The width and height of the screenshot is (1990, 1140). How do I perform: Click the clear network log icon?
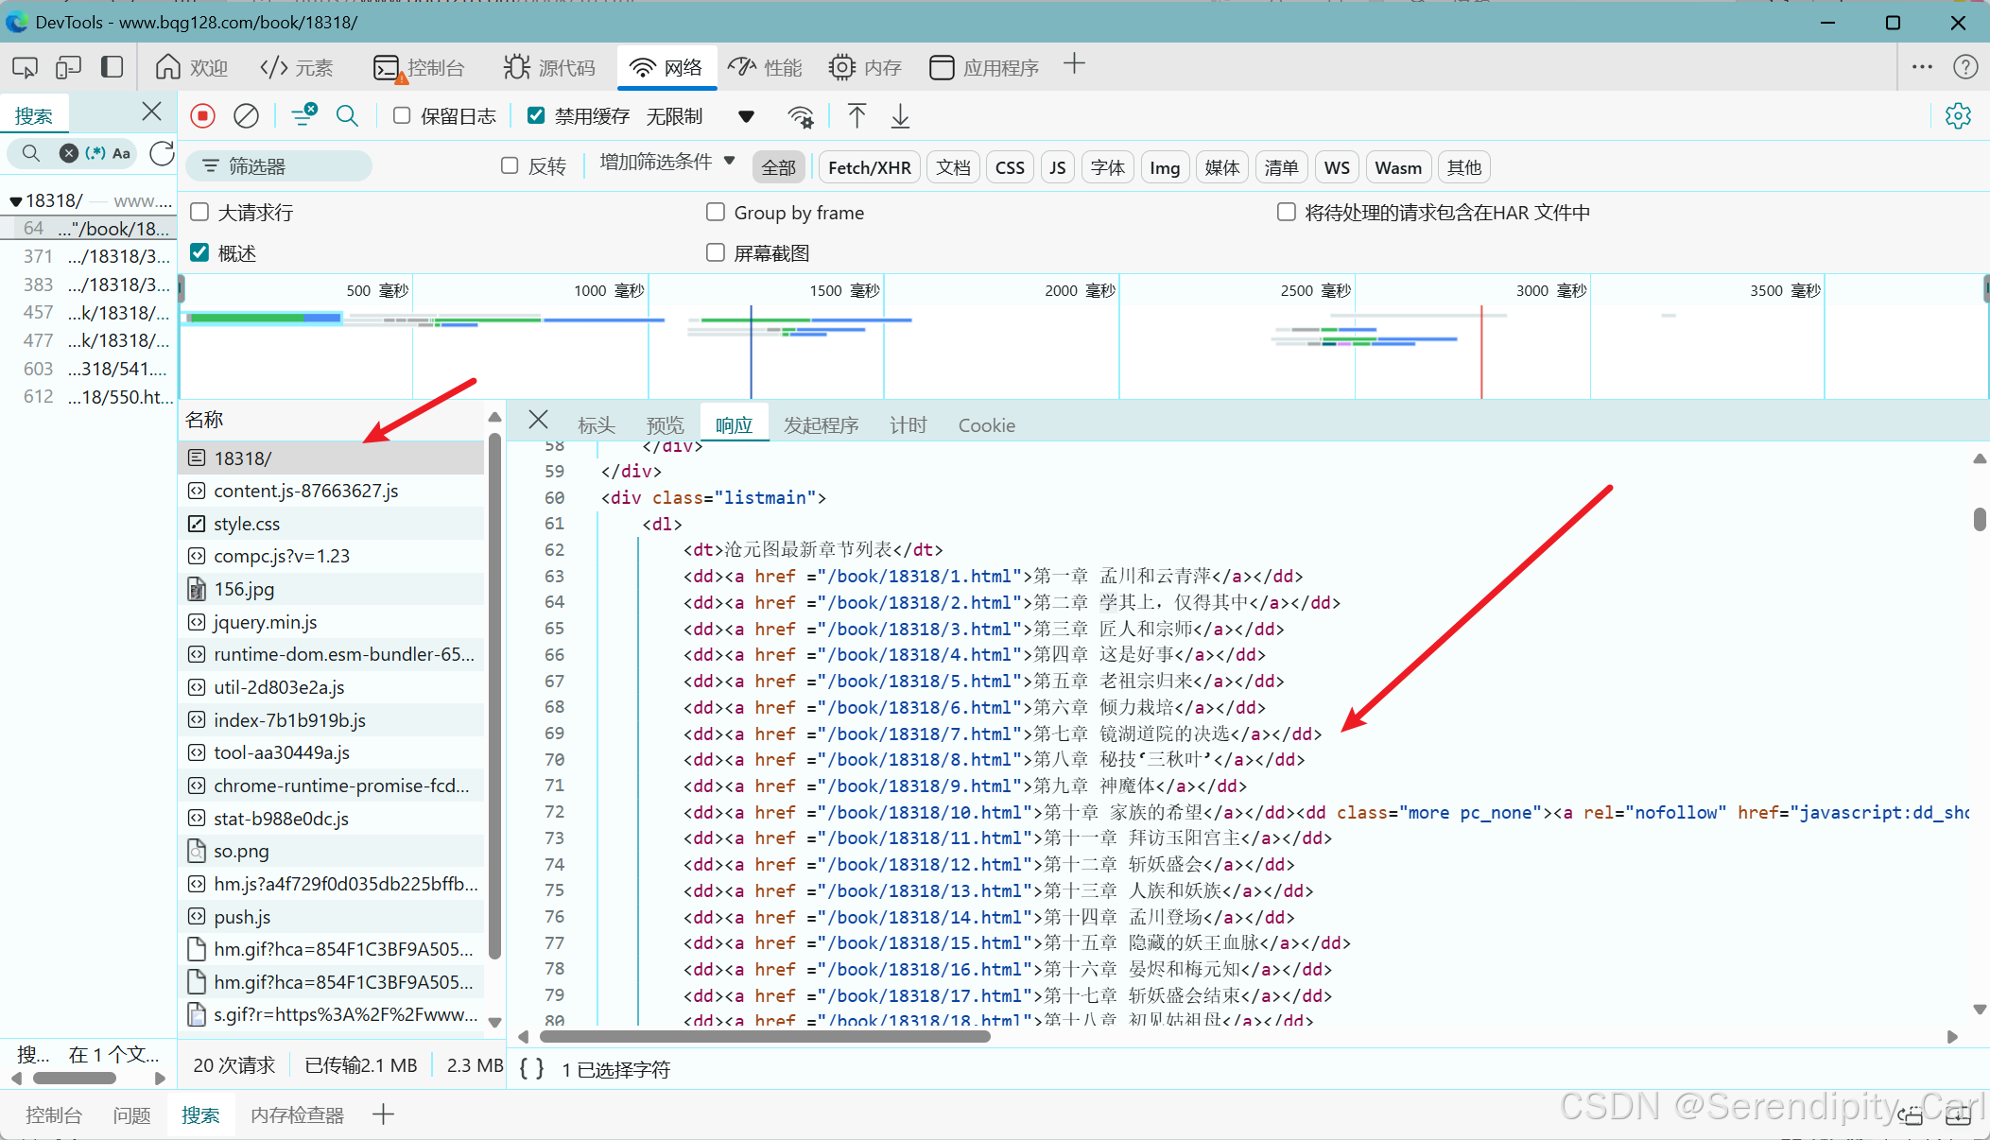246,116
